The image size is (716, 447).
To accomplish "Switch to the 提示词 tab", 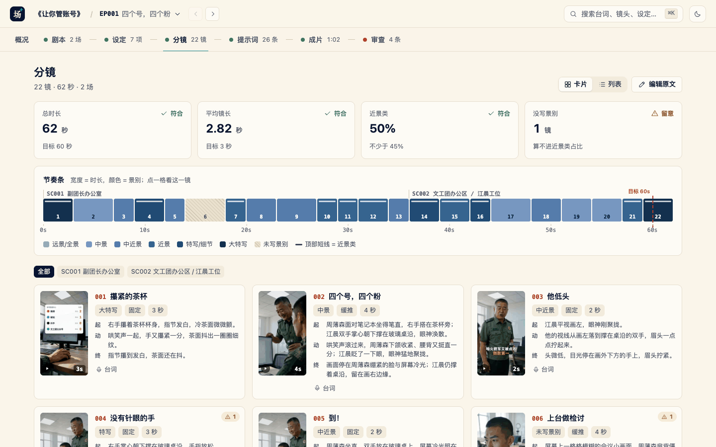I will [x=254, y=40].
